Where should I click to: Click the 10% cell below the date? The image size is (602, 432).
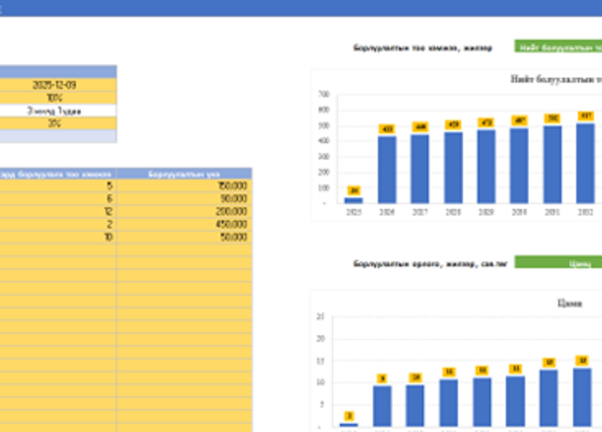[x=58, y=98]
